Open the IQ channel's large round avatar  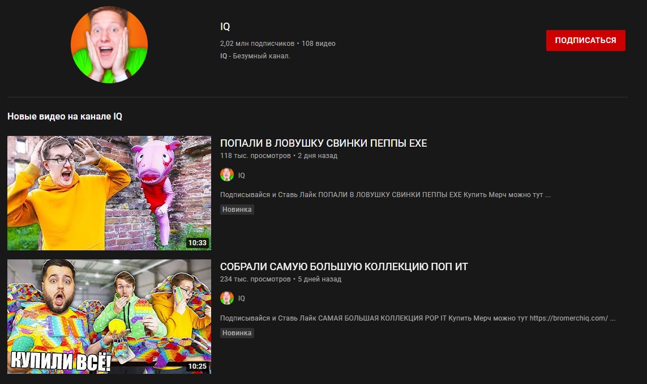[109, 45]
